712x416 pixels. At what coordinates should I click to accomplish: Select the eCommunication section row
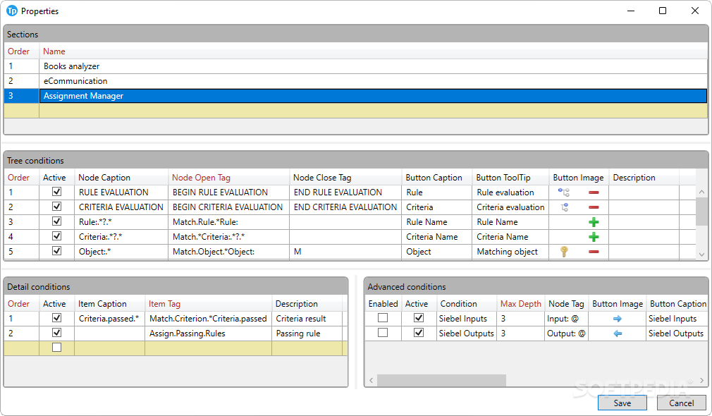pos(355,81)
